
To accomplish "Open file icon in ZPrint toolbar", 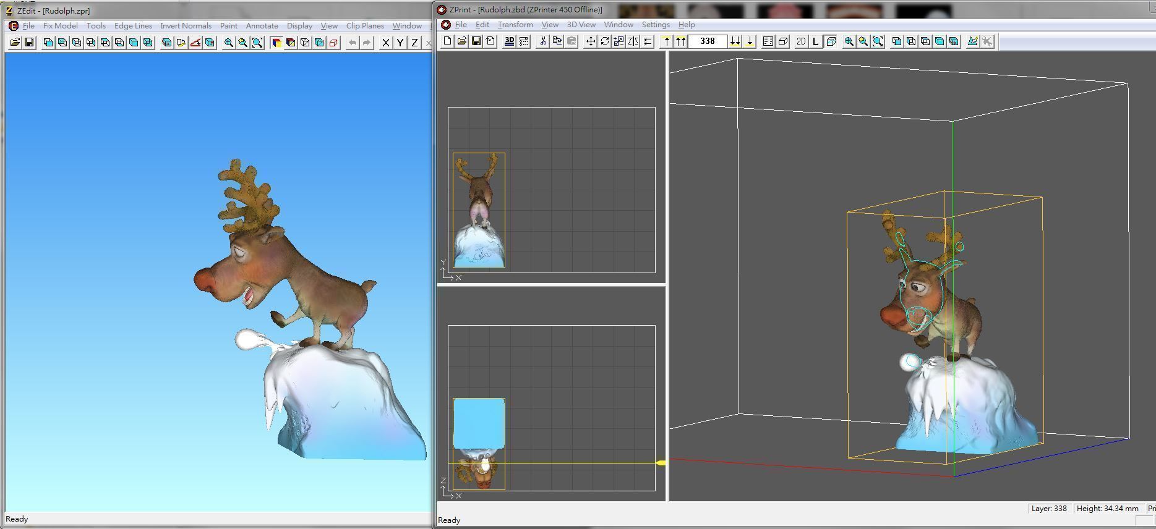I will click(461, 41).
